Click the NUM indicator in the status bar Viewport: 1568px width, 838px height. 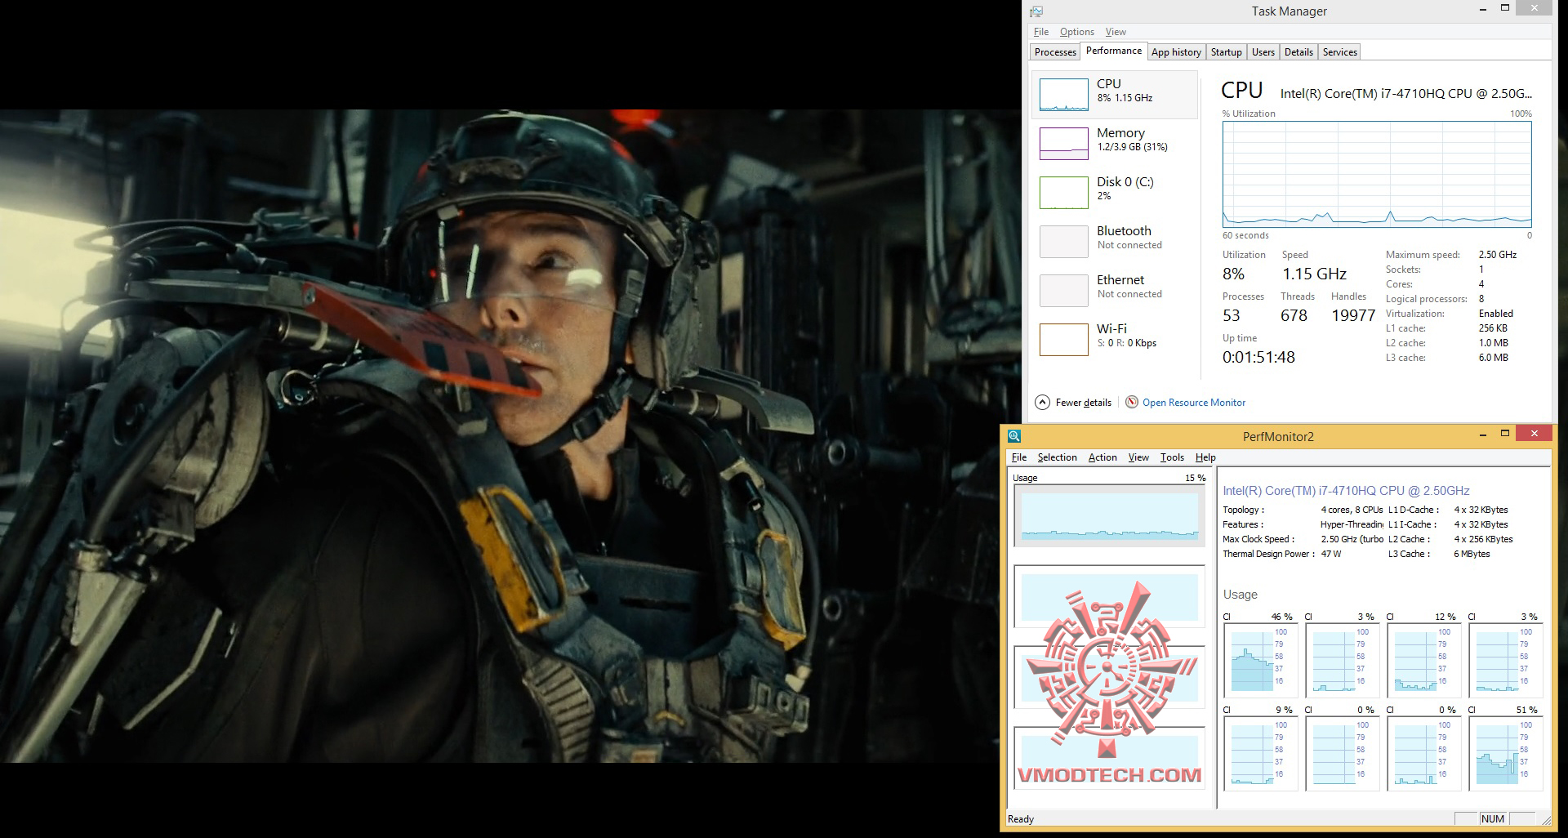pyautogui.click(x=1493, y=819)
